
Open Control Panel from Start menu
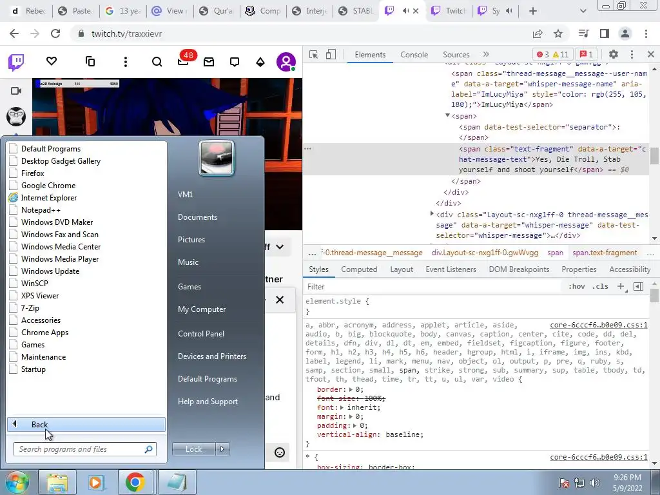(x=201, y=333)
